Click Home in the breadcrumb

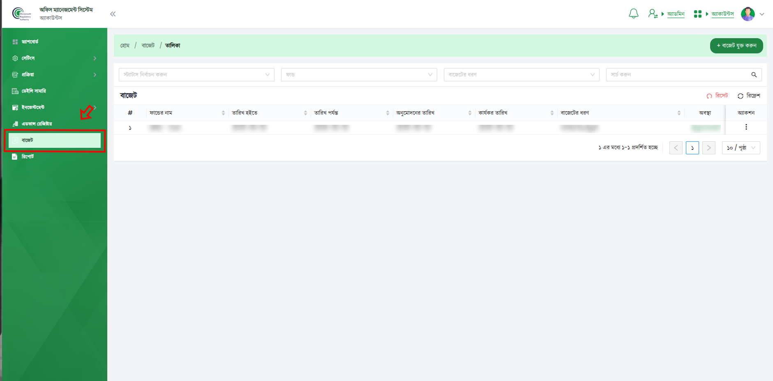point(125,46)
